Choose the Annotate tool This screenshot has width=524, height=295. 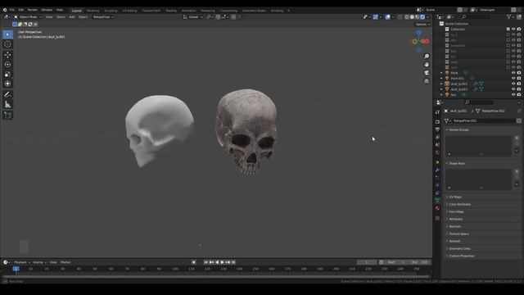coord(7,95)
